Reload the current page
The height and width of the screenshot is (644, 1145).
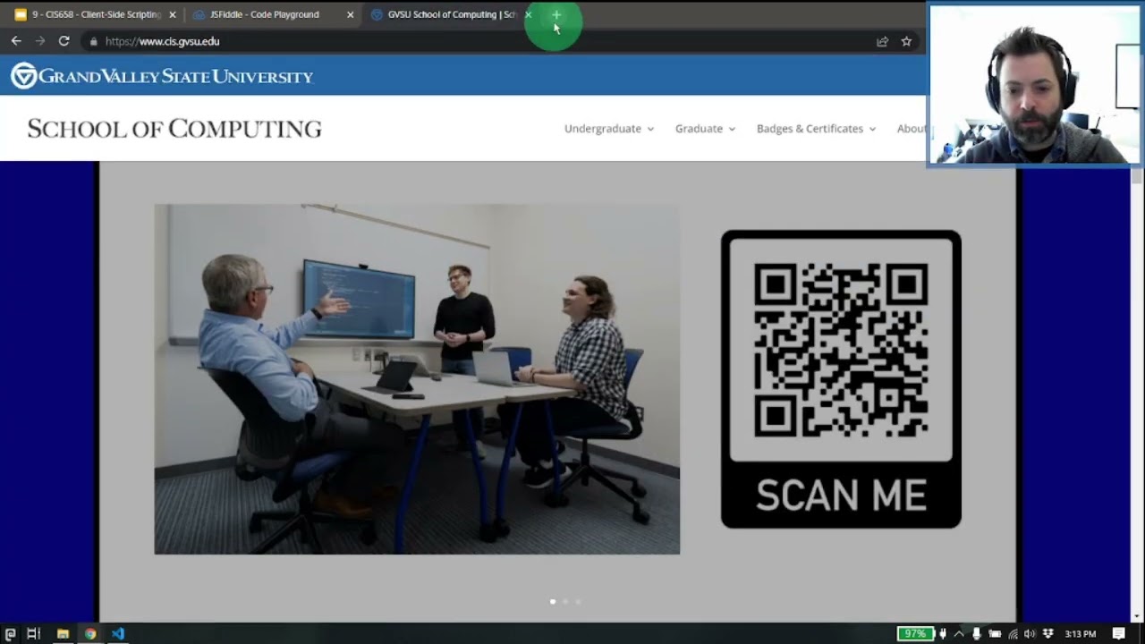(x=64, y=41)
